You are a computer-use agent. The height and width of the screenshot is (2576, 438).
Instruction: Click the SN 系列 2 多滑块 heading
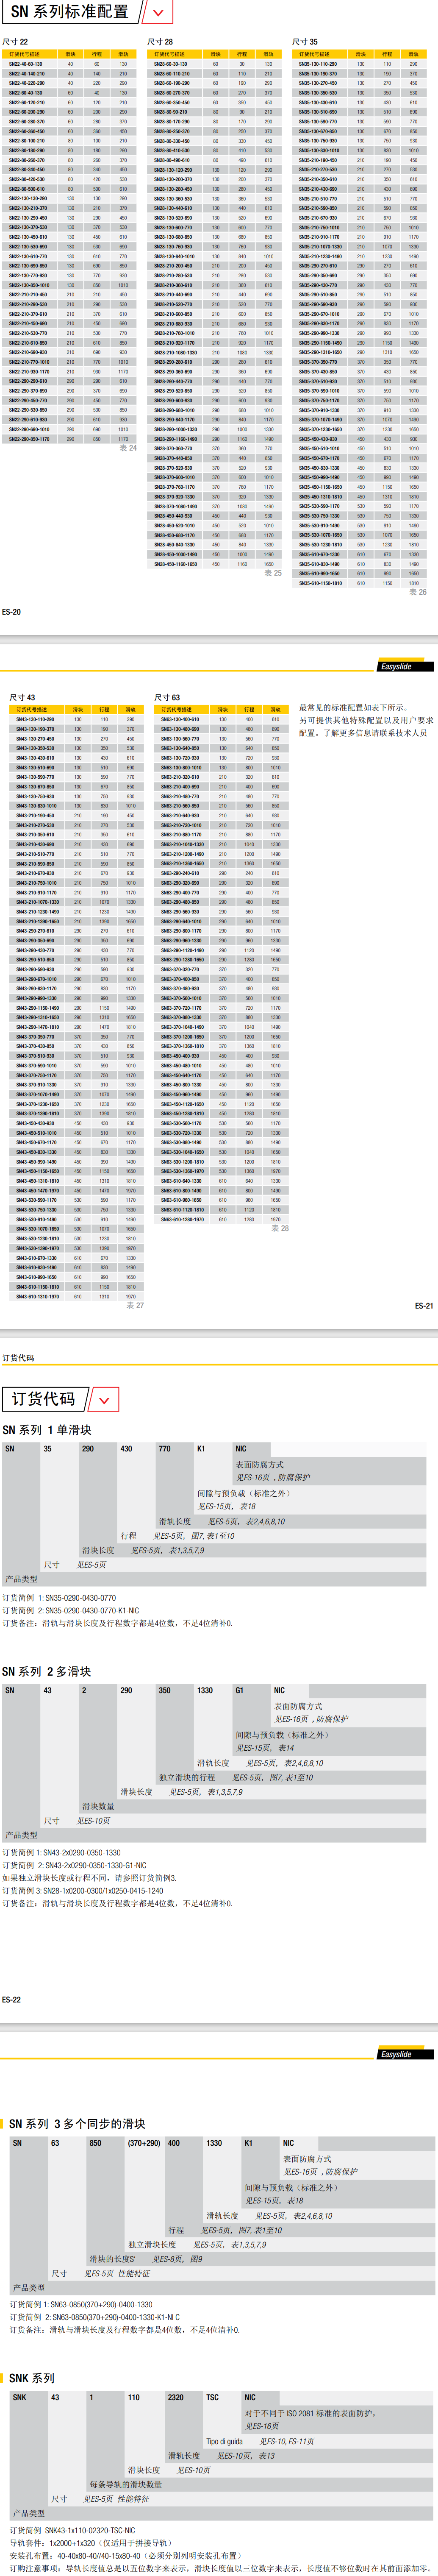click(47, 1671)
